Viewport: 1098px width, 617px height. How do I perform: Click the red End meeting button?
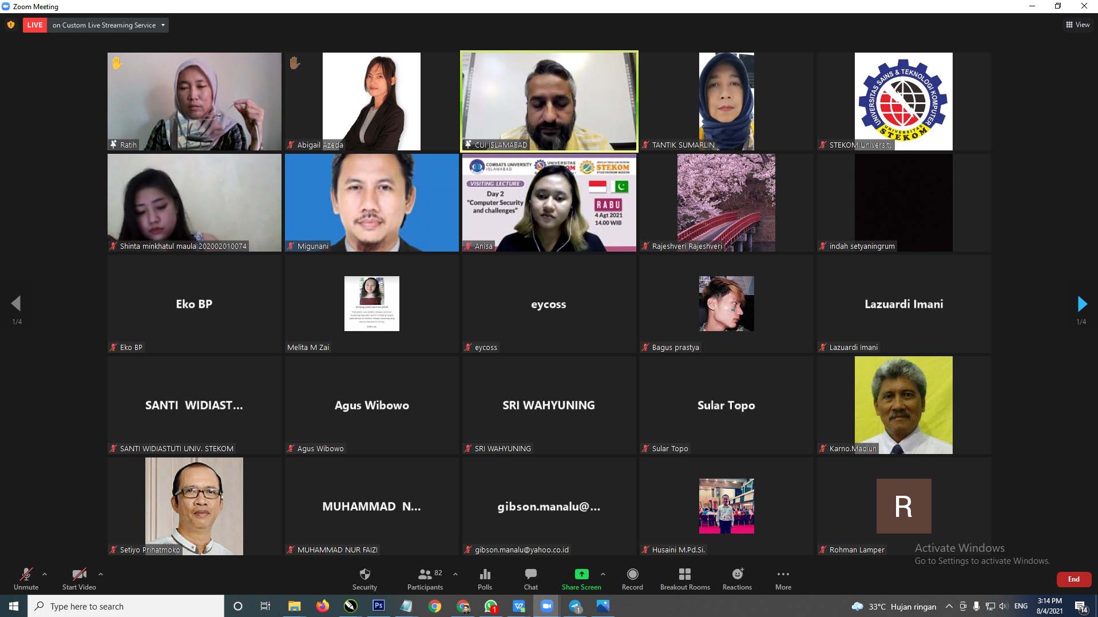1073,579
